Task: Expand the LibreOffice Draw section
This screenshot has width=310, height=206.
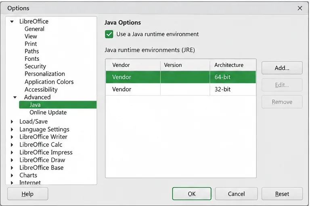Action: tap(12, 160)
